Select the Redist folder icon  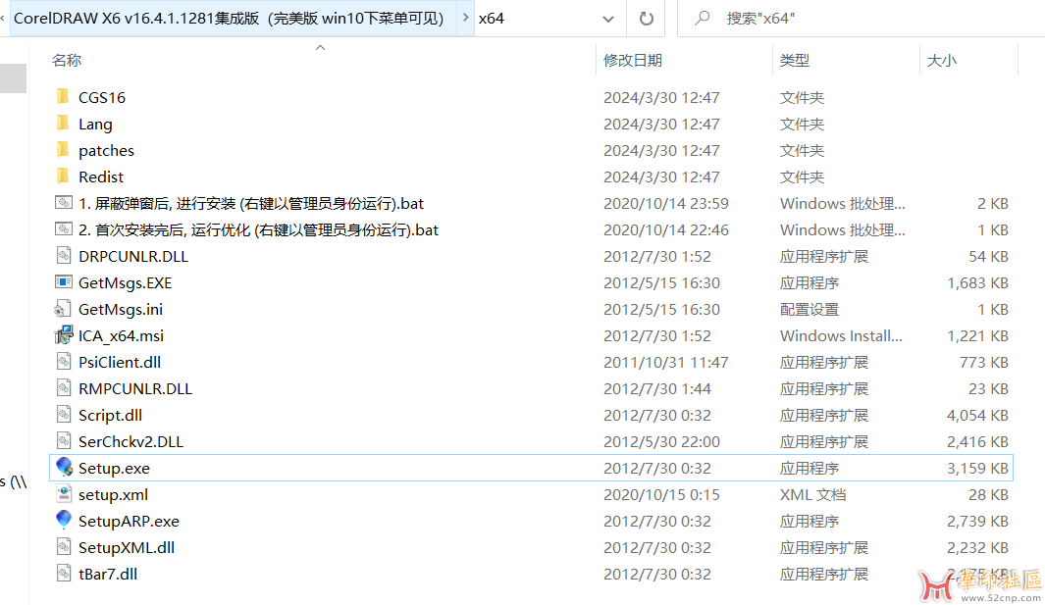tap(63, 176)
